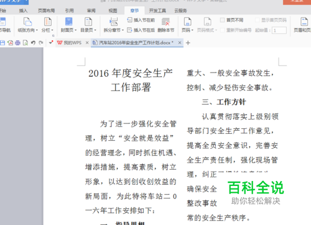Image resolution: width=311 pixels, height=225 pixels.
Task: Click the print preview icon
Action: tap(26, 43)
